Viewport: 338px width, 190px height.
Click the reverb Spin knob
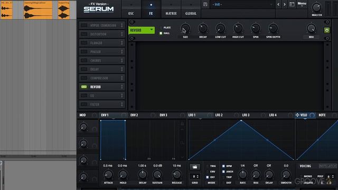(x=256, y=28)
